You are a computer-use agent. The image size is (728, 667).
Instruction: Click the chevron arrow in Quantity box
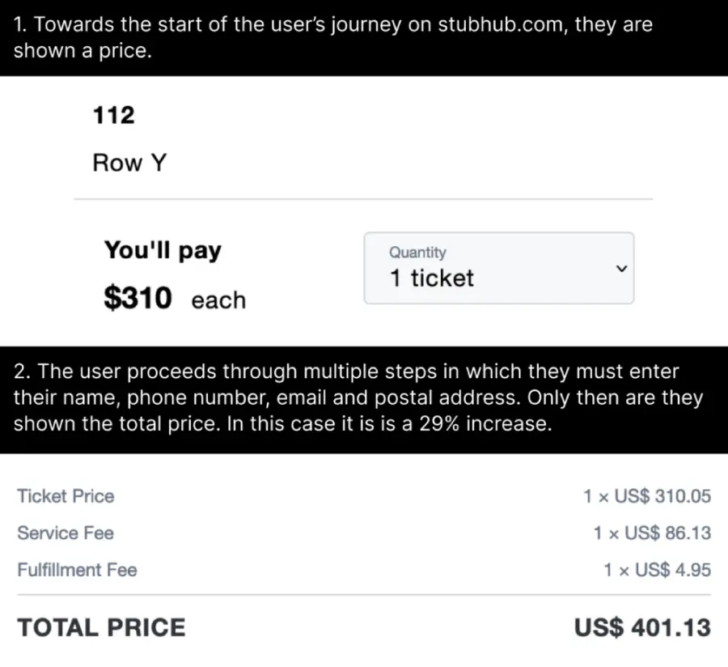point(621,269)
